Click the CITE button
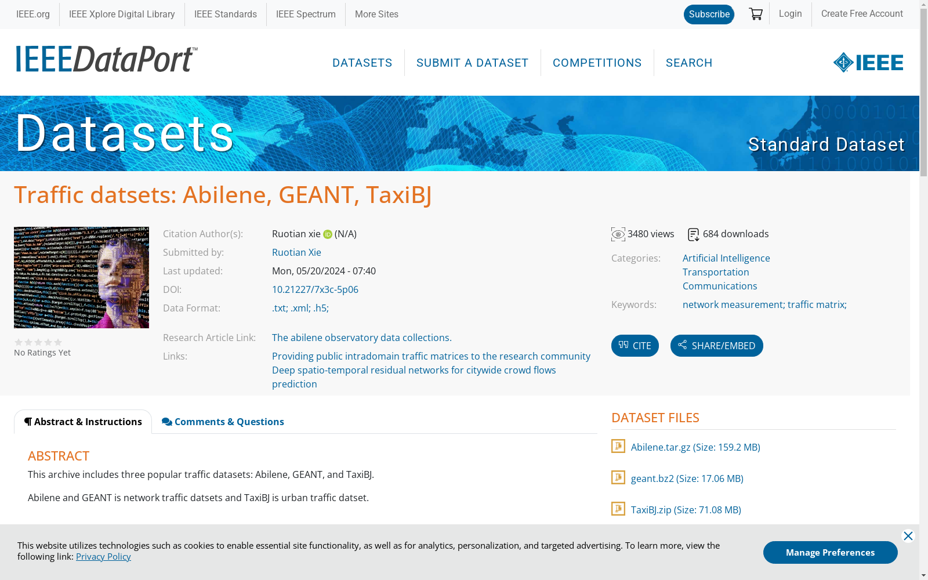 coord(635,346)
